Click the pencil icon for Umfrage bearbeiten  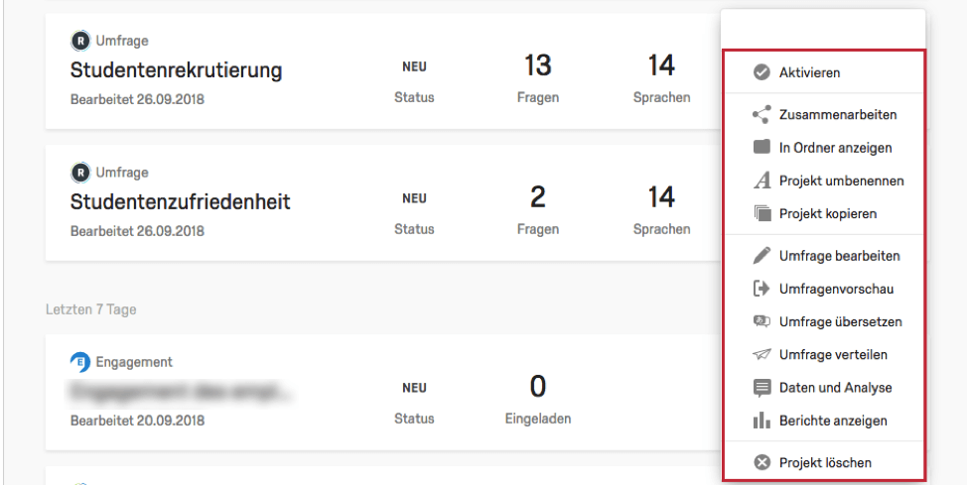pyautogui.click(x=762, y=256)
